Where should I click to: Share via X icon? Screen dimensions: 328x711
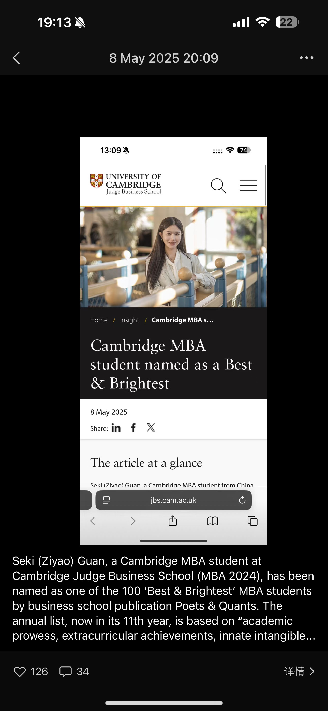[151, 427]
